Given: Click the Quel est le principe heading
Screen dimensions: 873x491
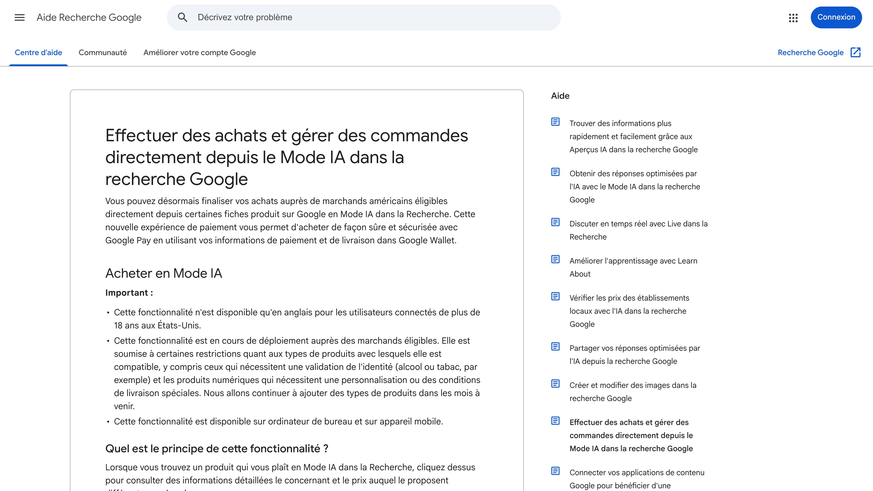Looking at the screenshot, I should [x=217, y=449].
